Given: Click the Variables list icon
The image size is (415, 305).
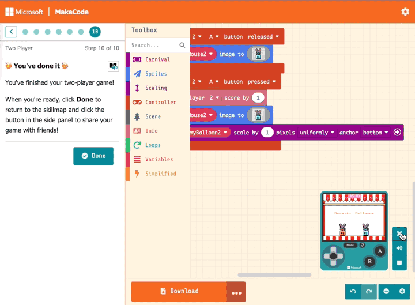Looking at the screenshot, I should [137, 159].
